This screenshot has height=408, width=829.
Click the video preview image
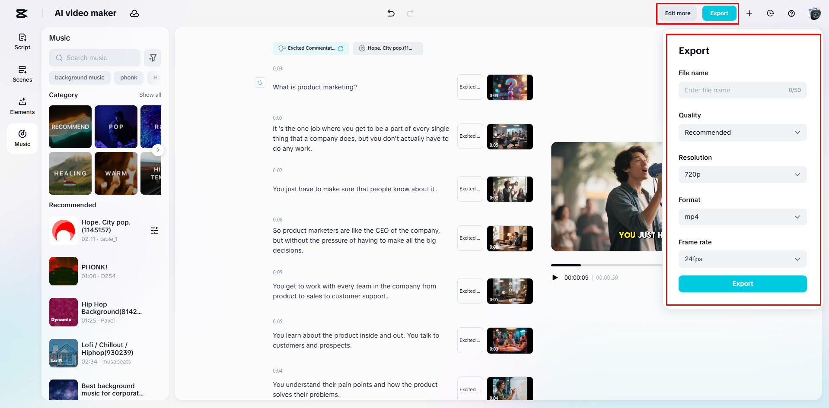tap(606, 196)
